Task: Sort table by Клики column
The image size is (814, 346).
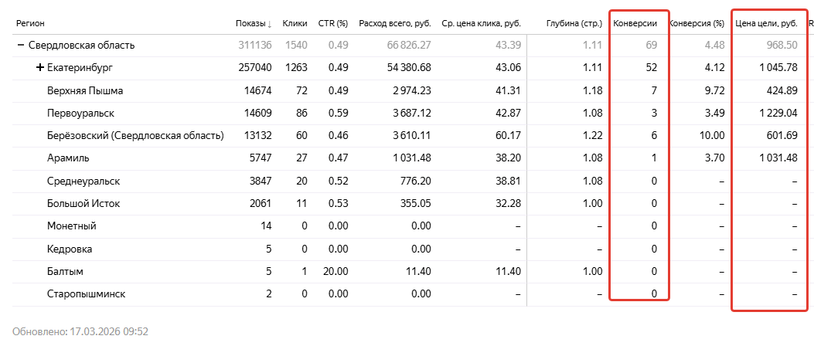Action: click(x=295, y=23)
